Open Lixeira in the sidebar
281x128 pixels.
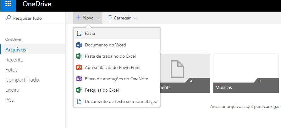[33, 90]
